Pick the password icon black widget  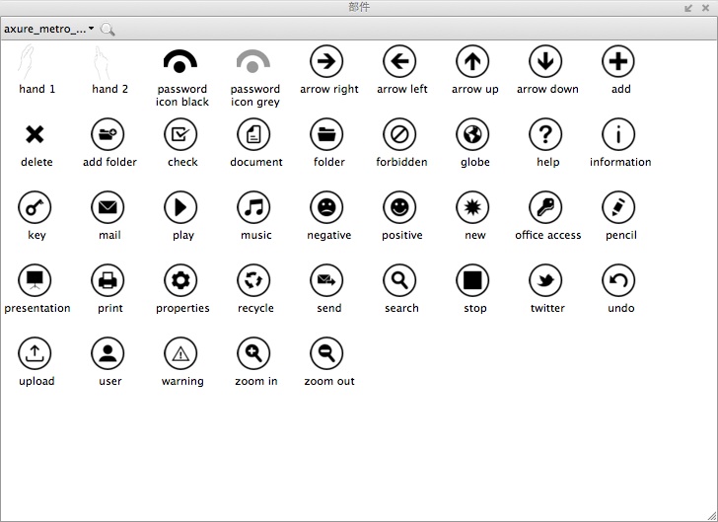point(180,61)
